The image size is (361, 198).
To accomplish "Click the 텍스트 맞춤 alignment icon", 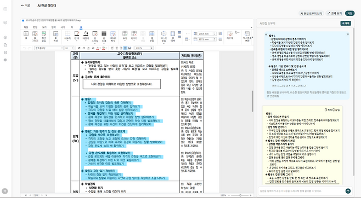I will pos(163,34).
